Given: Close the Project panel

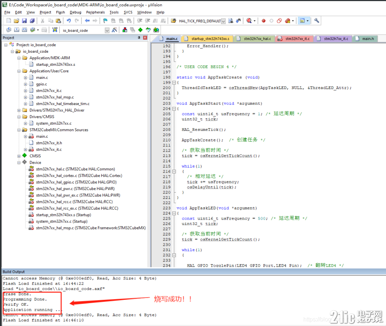Looking at the screenshot, I should [x=145, y=37].
